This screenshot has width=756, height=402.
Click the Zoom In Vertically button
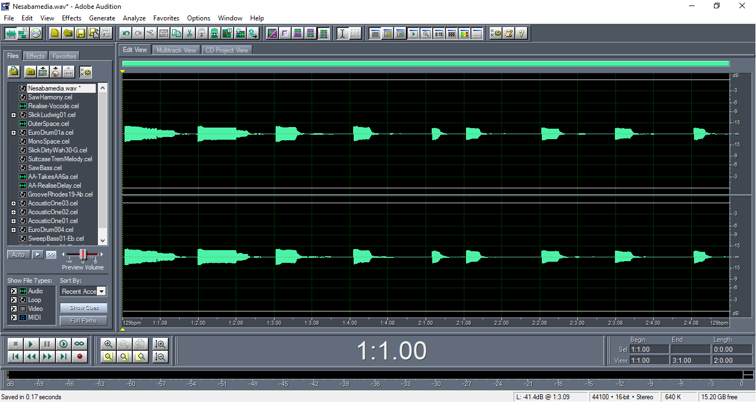tap(160, 344)
